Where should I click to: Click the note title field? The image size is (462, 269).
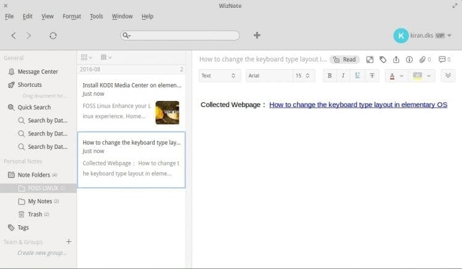pyautogui.click(x=263, y=59)
